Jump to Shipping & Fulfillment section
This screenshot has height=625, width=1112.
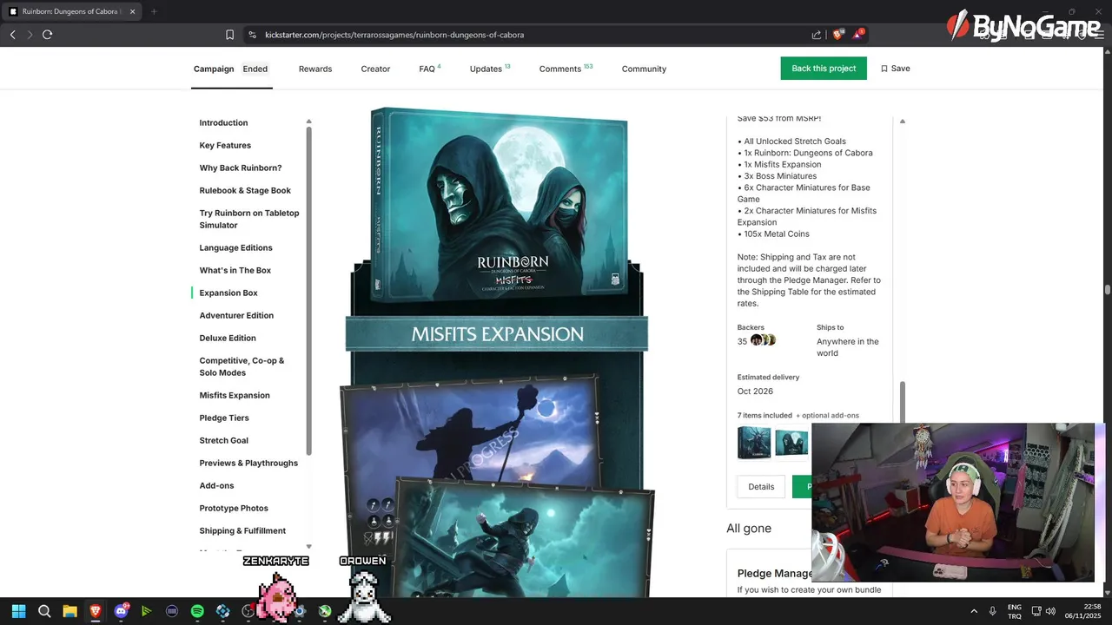point(242,530)
